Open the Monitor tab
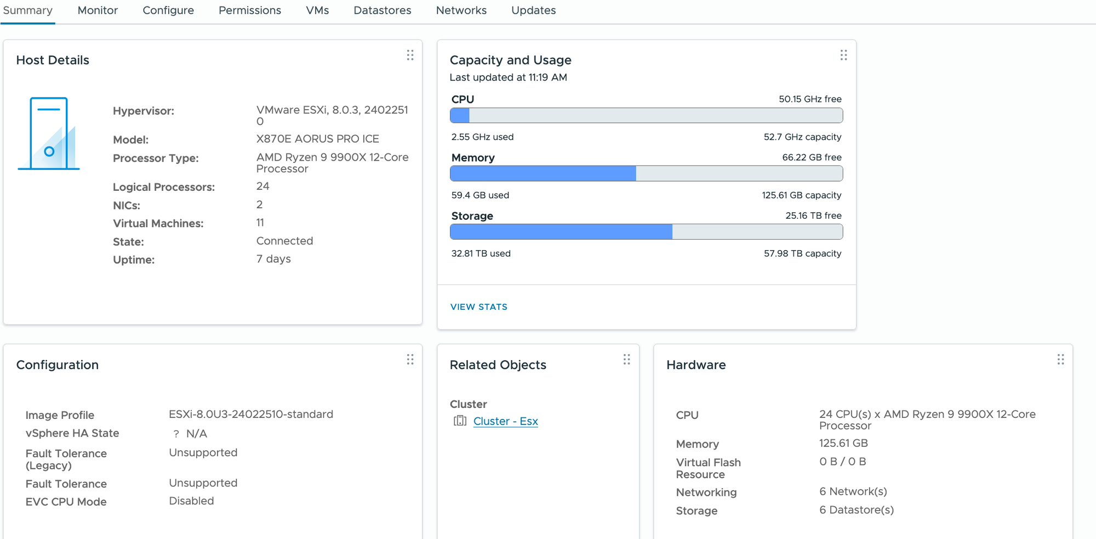The height and width of the screenshot is (539, 1096). [x=98, y=10]
